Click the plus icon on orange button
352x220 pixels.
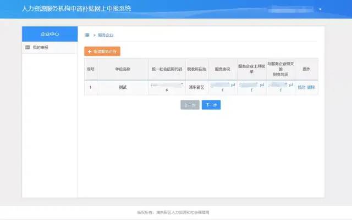(90, 51)
